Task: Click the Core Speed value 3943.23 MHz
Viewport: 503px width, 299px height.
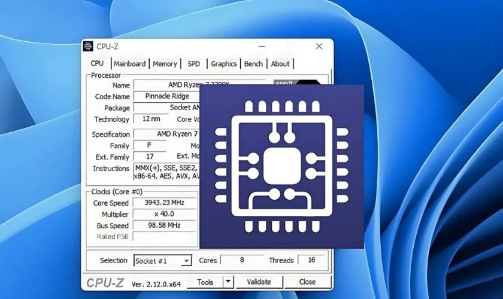Action: click(164, 203)
